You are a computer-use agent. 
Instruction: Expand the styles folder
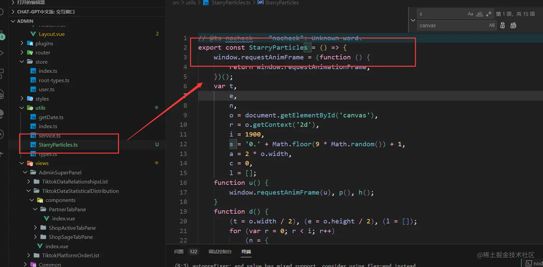pyautogui.click(x=22, y=99)
